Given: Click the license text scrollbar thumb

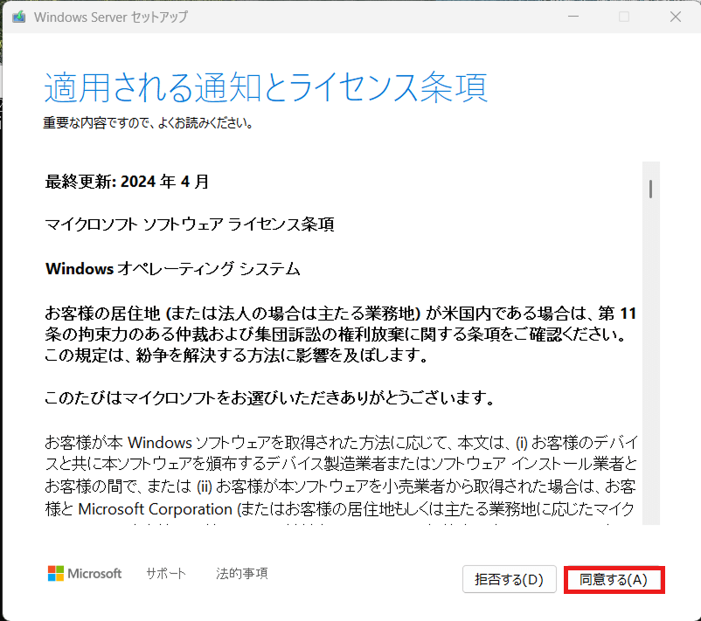Looking at the screenshot, I should click(650, 189).
